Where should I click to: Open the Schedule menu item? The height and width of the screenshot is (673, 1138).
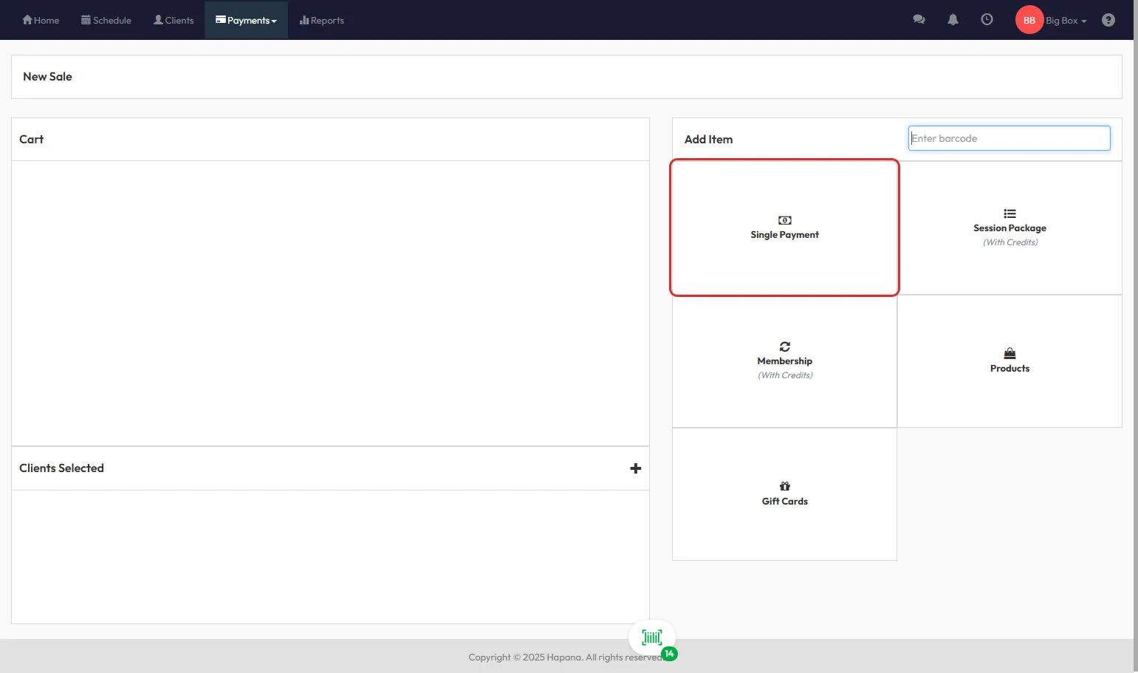(x=106, y=20)
